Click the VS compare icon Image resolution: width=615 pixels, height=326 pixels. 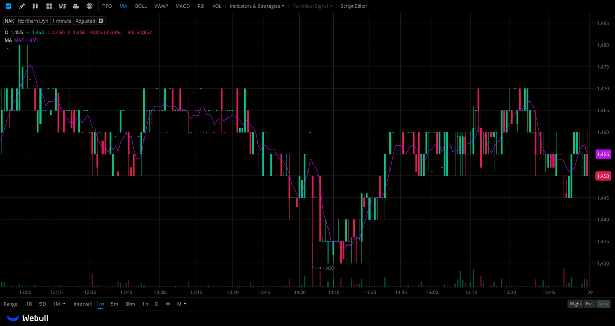pyautogui.click(x=63, y=6)
